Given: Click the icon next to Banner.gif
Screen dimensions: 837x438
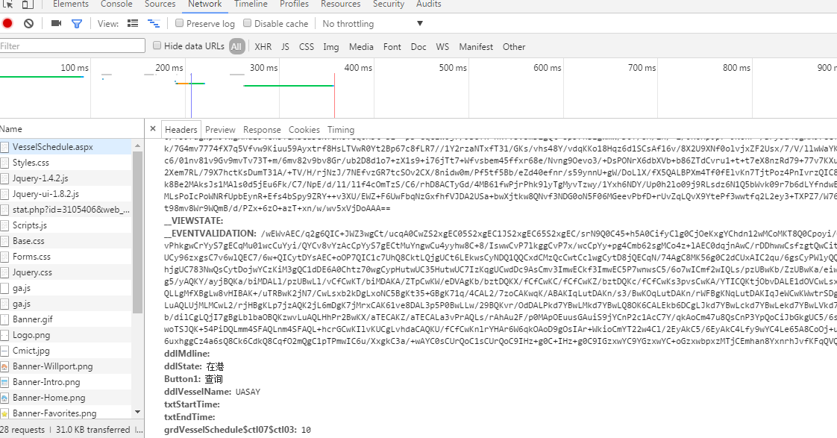Looking at the screenshot, I should (x=4, y=319).
